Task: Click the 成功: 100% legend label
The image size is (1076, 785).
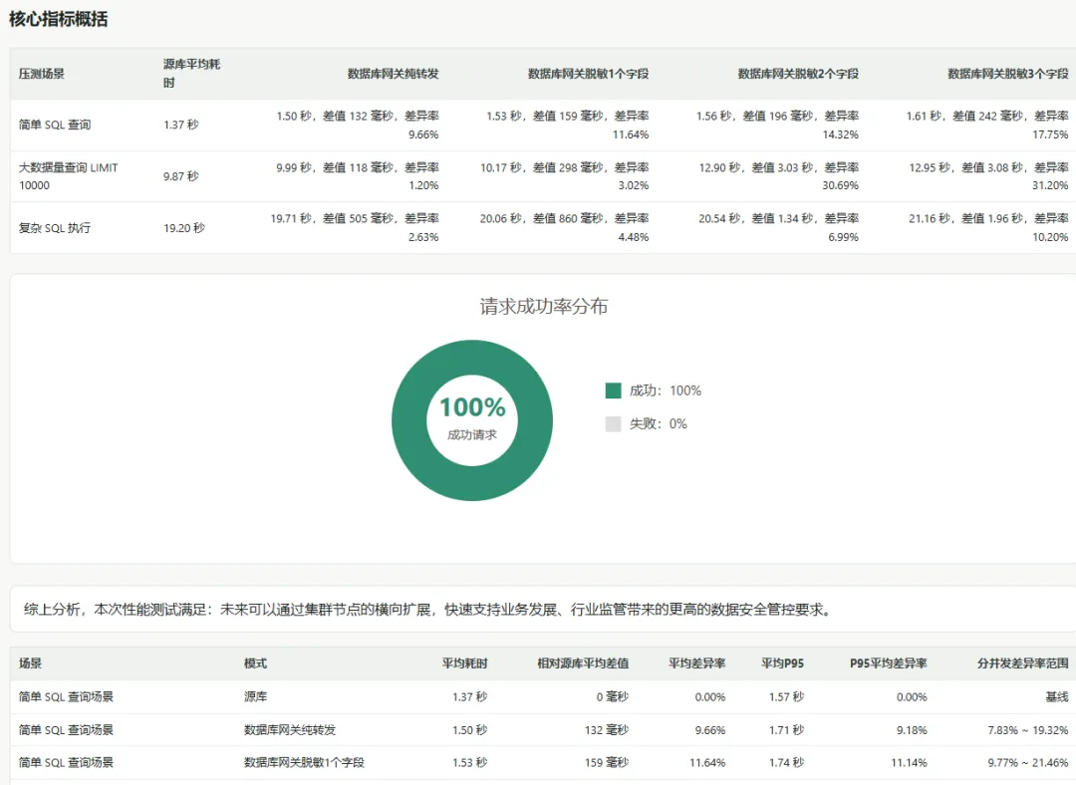Action: [x=666, y=391]
